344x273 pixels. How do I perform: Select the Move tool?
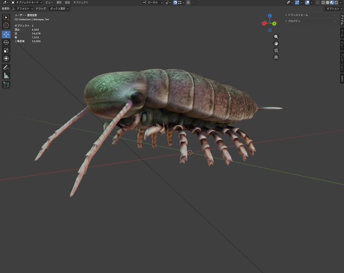point(6,34)
